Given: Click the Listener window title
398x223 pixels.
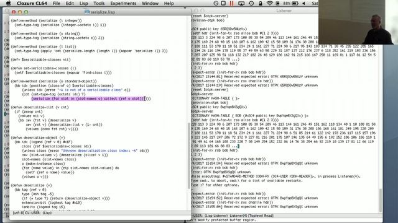Looking at the screenshot, I should click(x=284, y=11).
